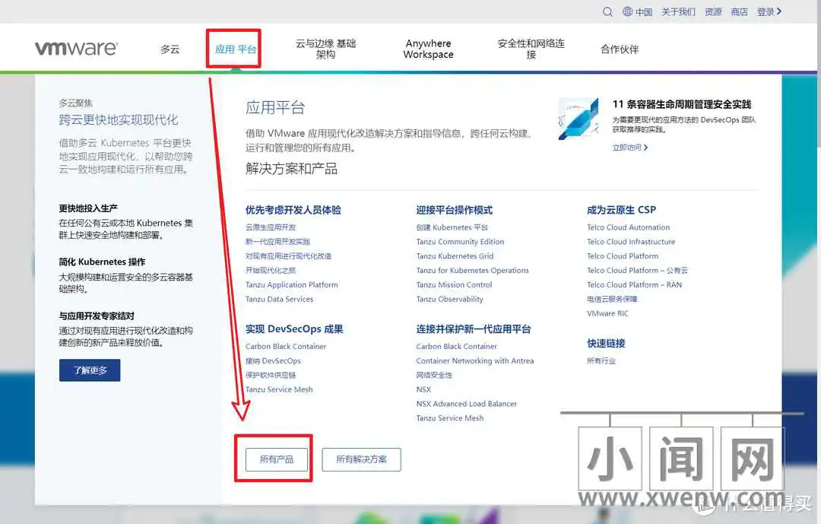Open 创建 Kubernetes 平台 link
821x524 pixels.
click(452, 227)
